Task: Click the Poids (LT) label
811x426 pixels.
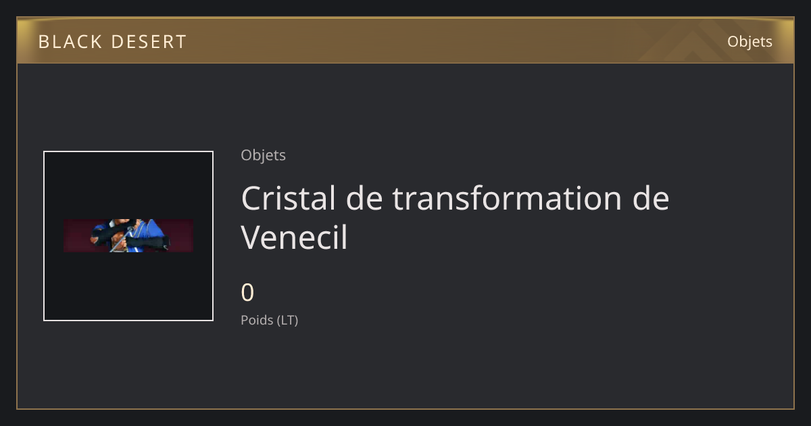Action: [x=269, y=320]
